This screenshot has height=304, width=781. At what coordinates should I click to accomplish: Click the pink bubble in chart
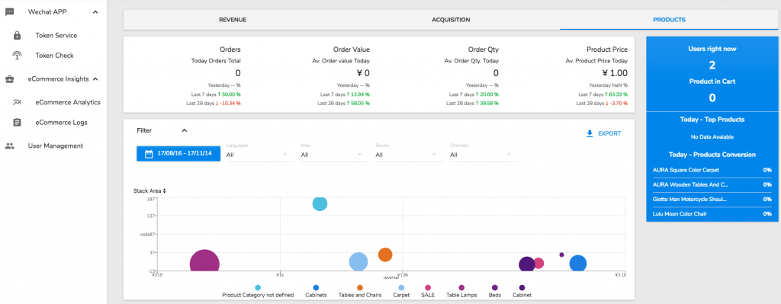click(x=539, y=263)
